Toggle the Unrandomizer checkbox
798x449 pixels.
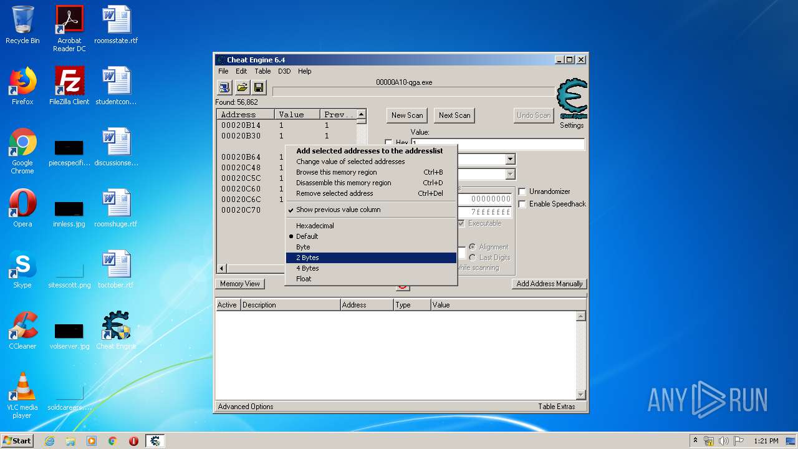pyautogui.click(x=522, y=191)
